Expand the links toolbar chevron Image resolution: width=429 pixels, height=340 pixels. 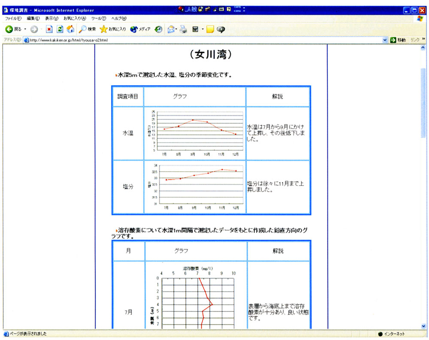click(423, 39)
